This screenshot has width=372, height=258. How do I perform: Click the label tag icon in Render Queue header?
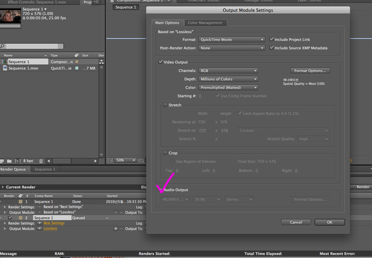pyautogui.click(x=21, y=196)
